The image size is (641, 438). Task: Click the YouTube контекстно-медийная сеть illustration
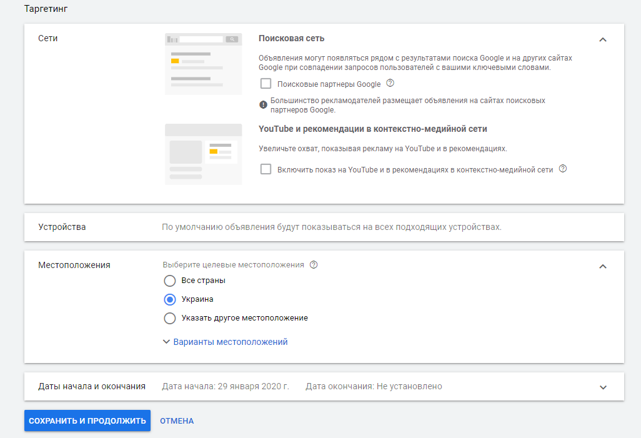click(203, 154)
